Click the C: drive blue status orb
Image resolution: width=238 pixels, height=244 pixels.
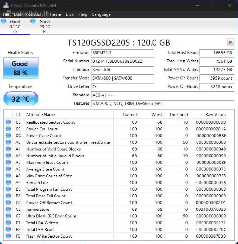point(3,21)
